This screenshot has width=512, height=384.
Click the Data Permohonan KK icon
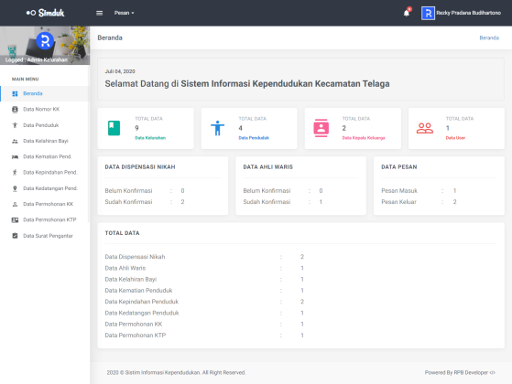(15, 204)
